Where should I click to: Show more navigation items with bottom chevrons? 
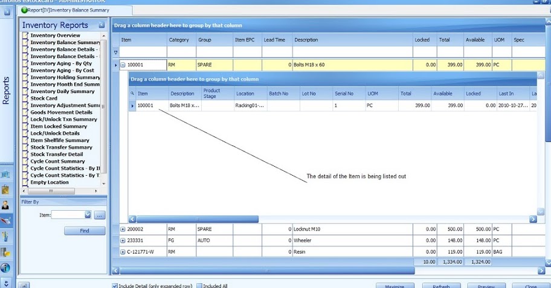pos(6,283)
